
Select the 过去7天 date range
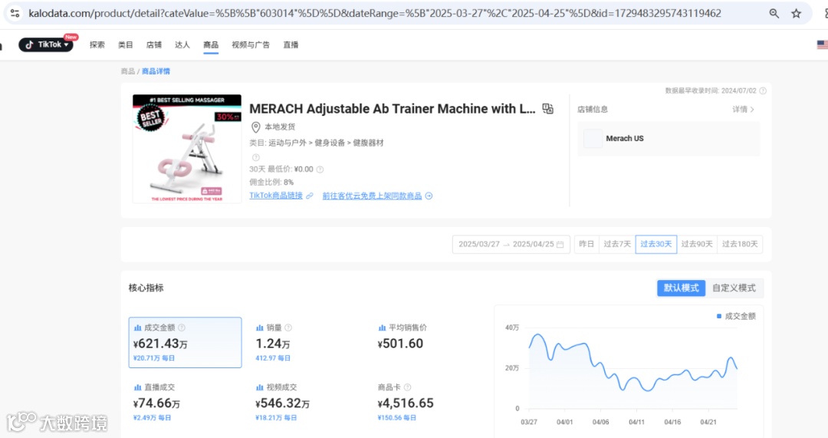tap(617, 244)
